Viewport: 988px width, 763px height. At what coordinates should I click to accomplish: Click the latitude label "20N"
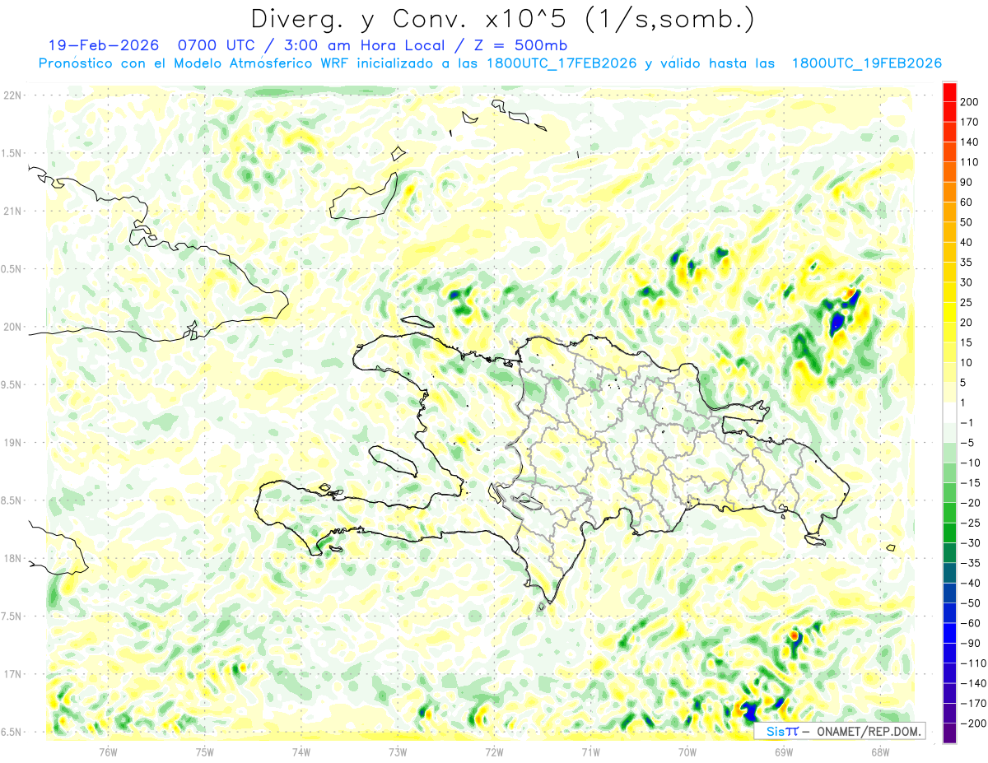pos(13,327)
